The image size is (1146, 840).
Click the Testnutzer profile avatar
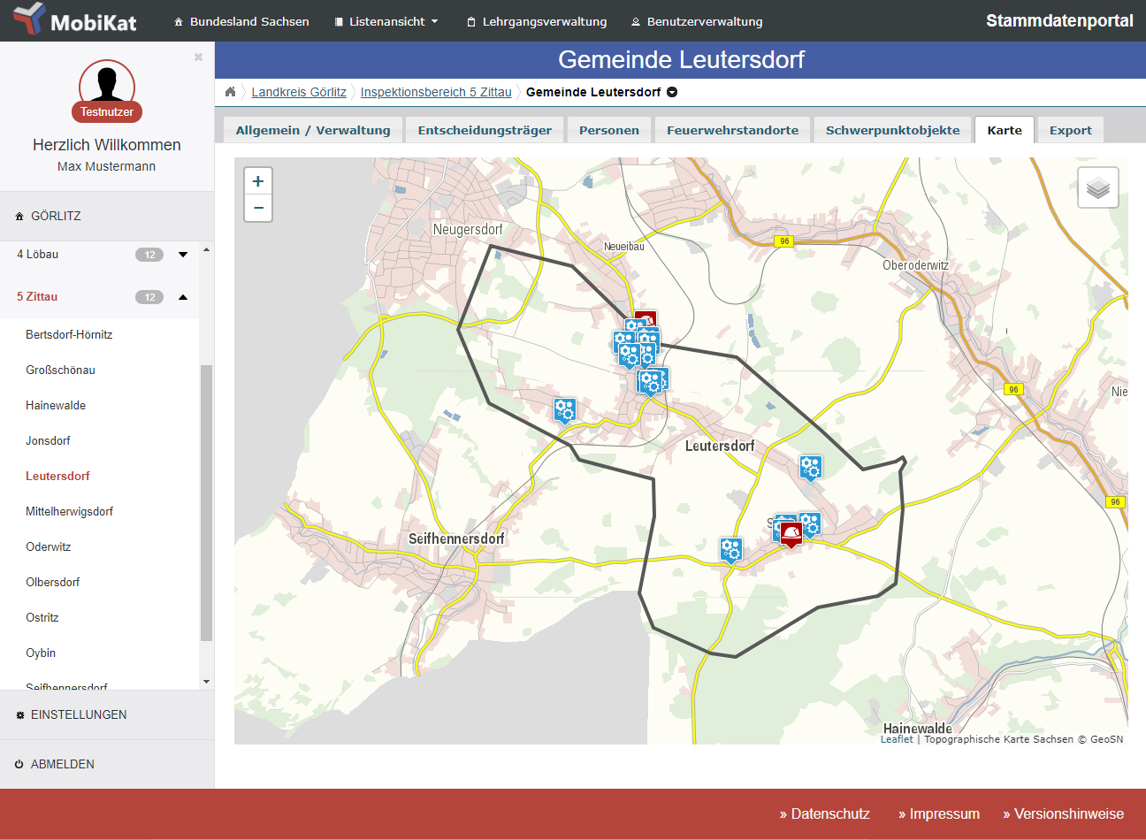(107, 88)
